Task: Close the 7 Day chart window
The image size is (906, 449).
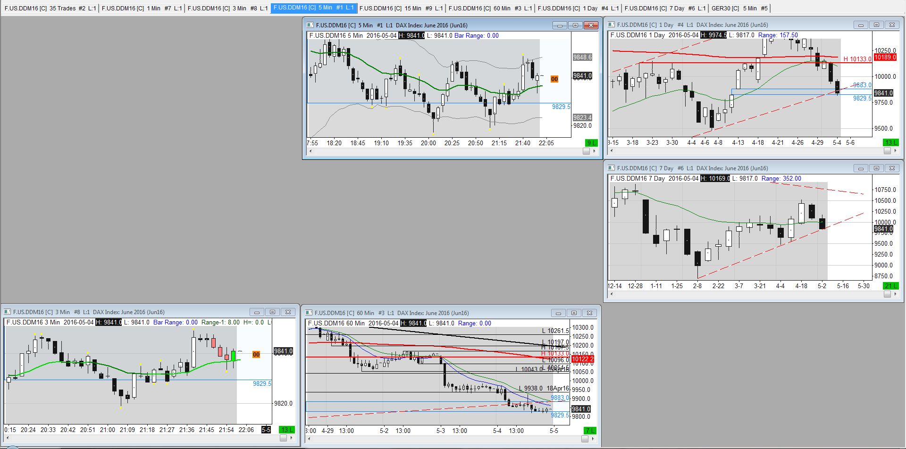Action: point(892,168)
